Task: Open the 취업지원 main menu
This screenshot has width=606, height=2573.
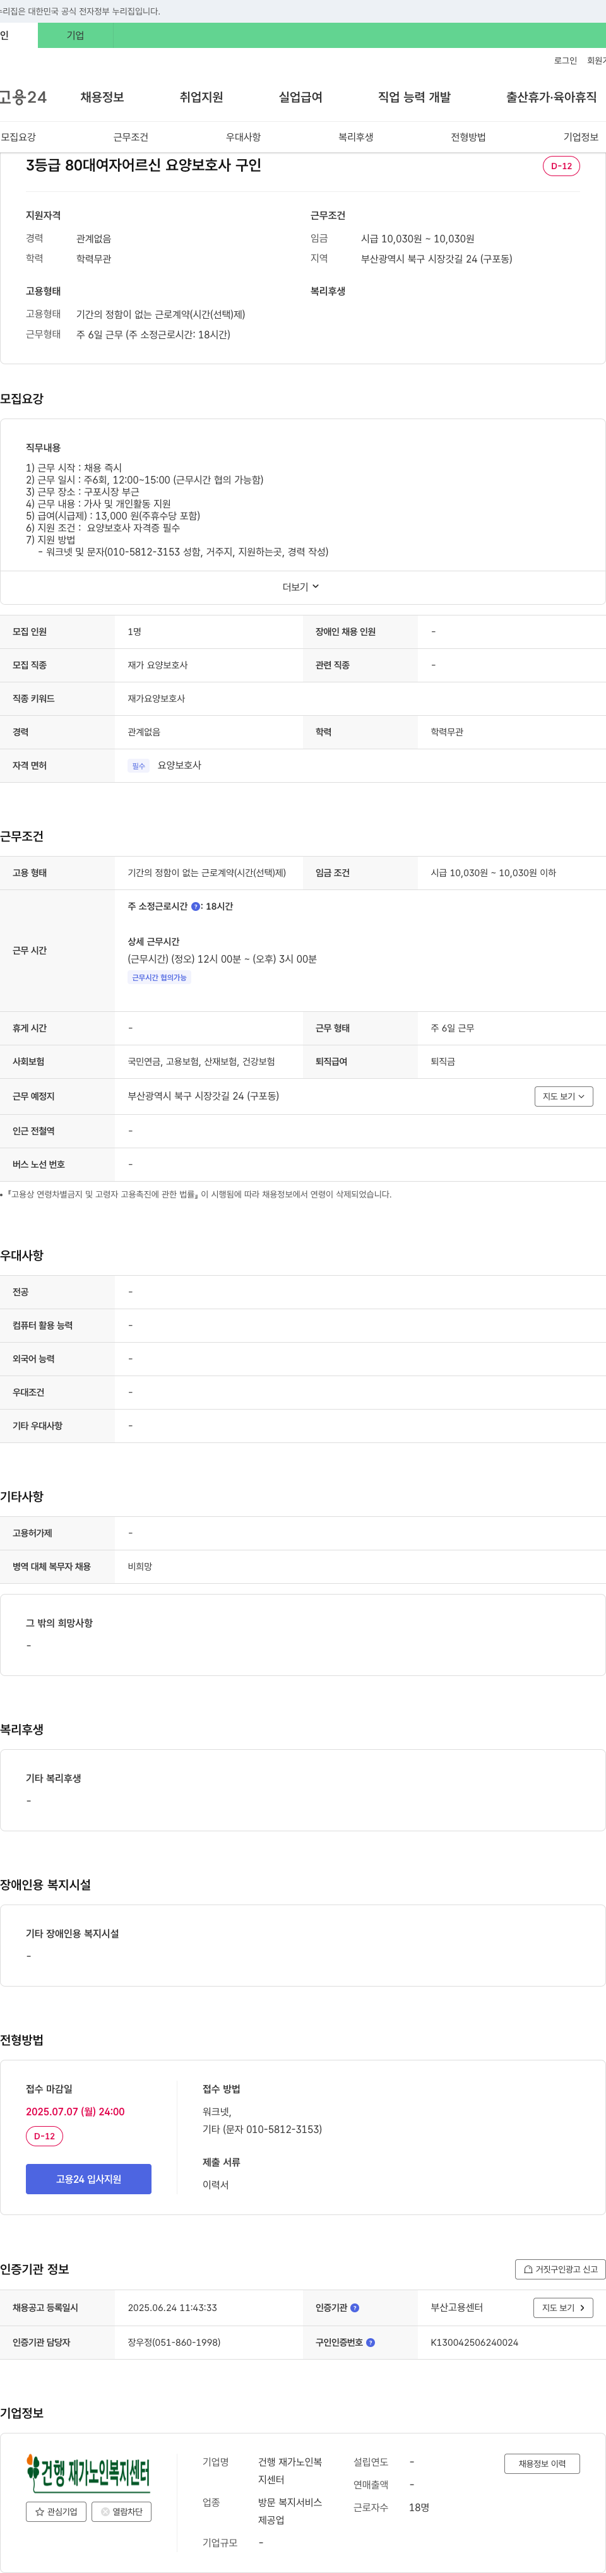Action: click(201, 97)
